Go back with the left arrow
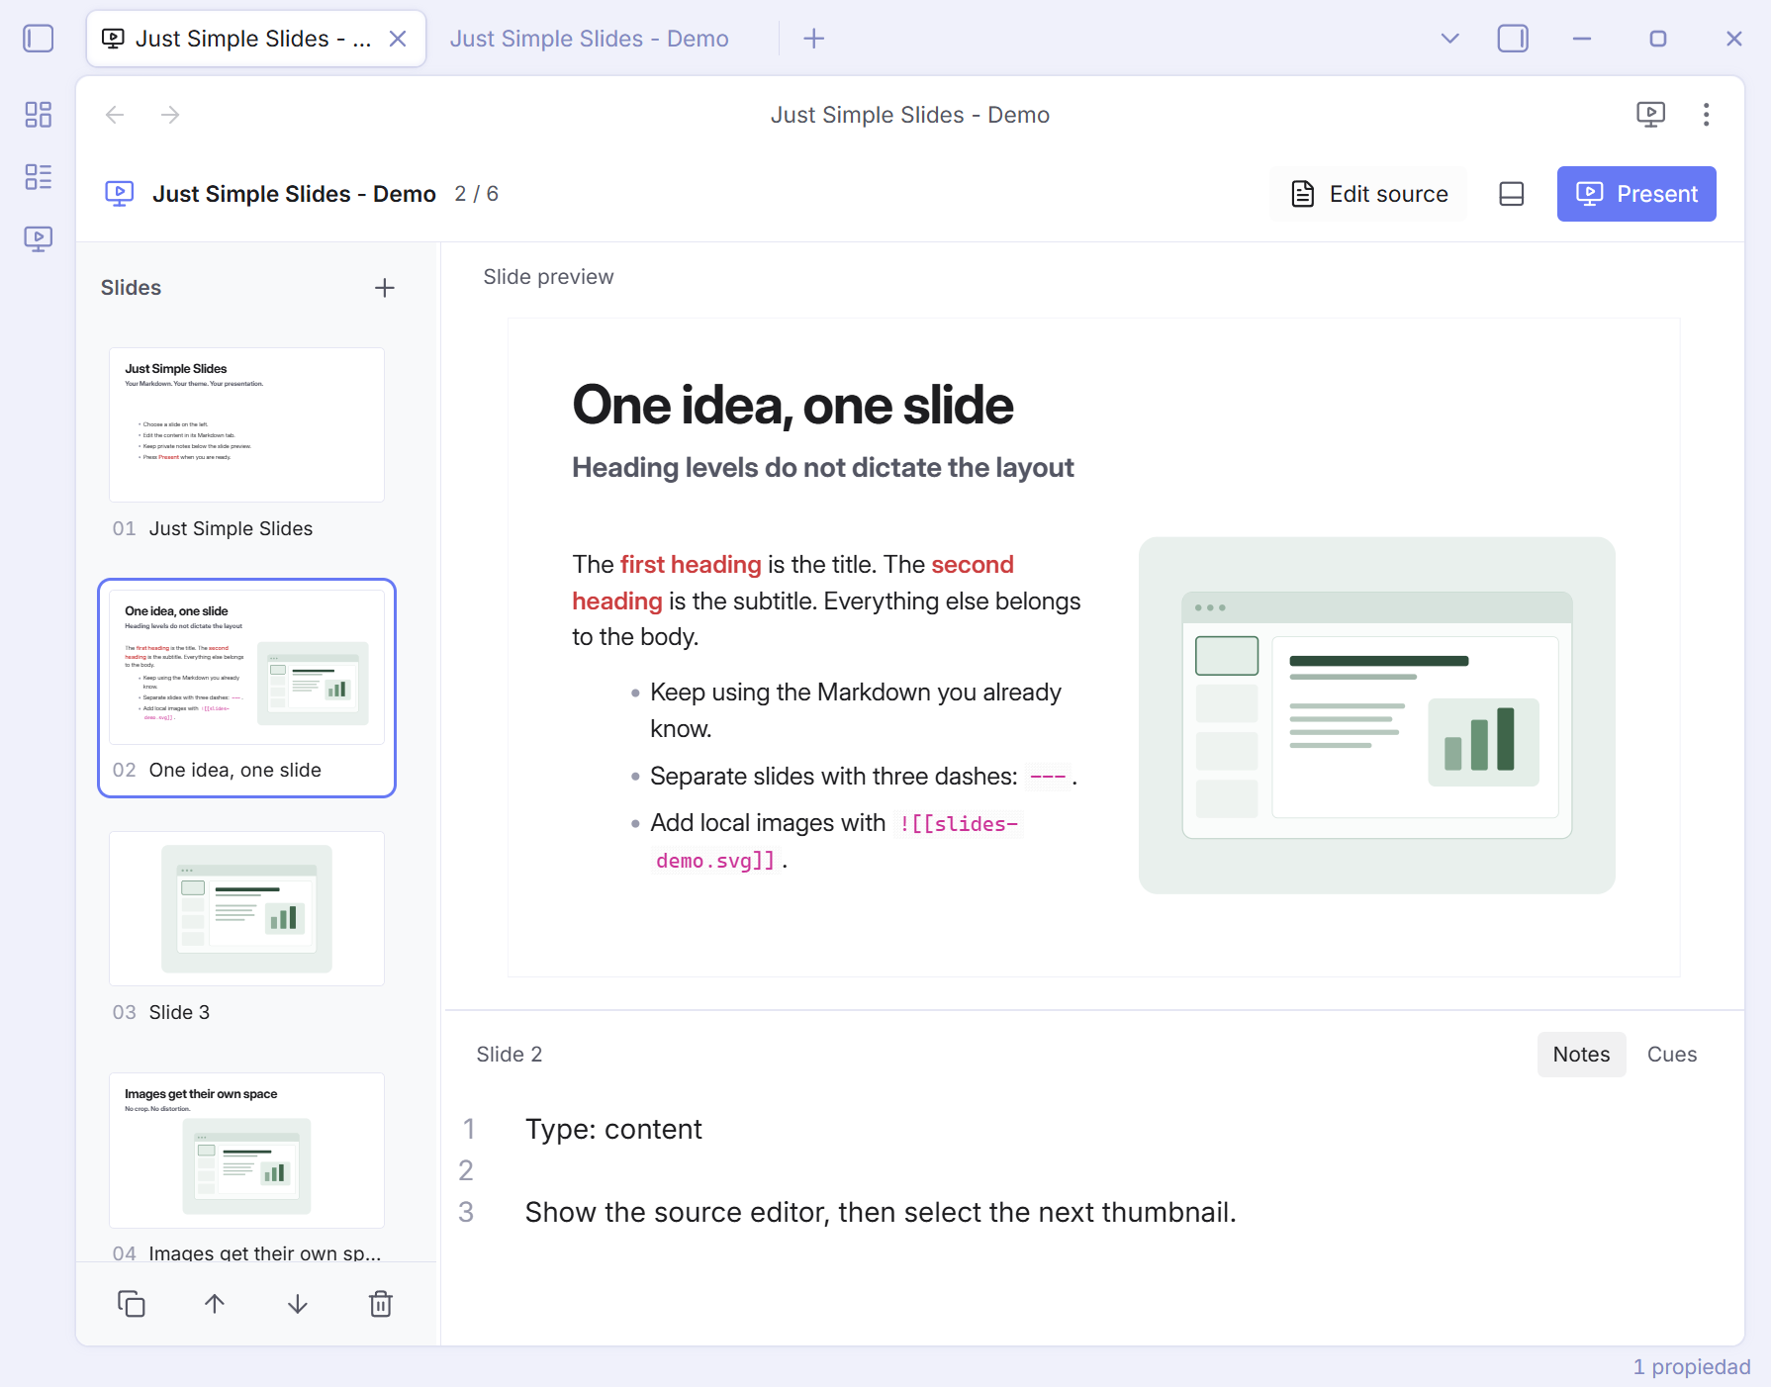1771x1387 pixels. click(x=115, y=115)
